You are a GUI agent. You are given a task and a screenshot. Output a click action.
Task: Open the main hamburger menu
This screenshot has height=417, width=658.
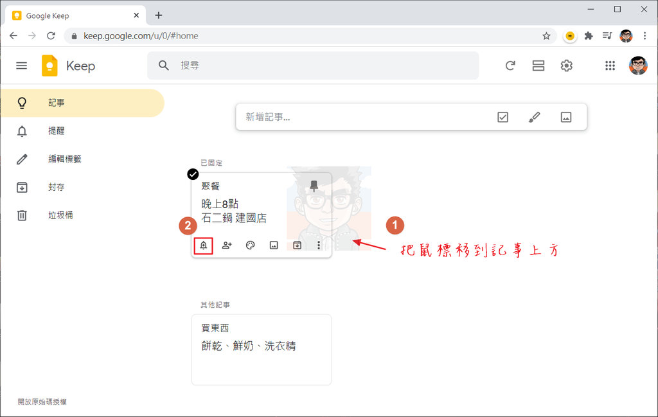[21, 66]
